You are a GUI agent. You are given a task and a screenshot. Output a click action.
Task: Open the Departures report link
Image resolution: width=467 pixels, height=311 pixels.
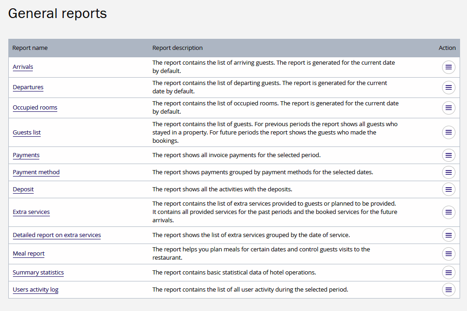(28, 87)
